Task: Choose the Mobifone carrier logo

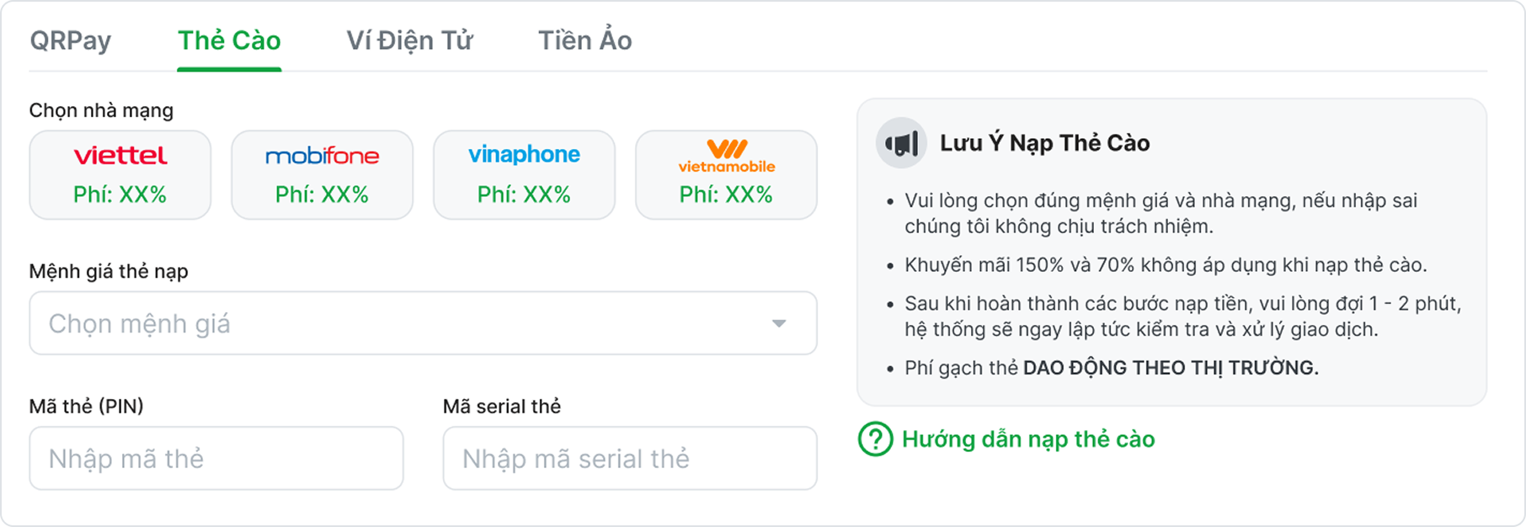Action: point(322,156)
